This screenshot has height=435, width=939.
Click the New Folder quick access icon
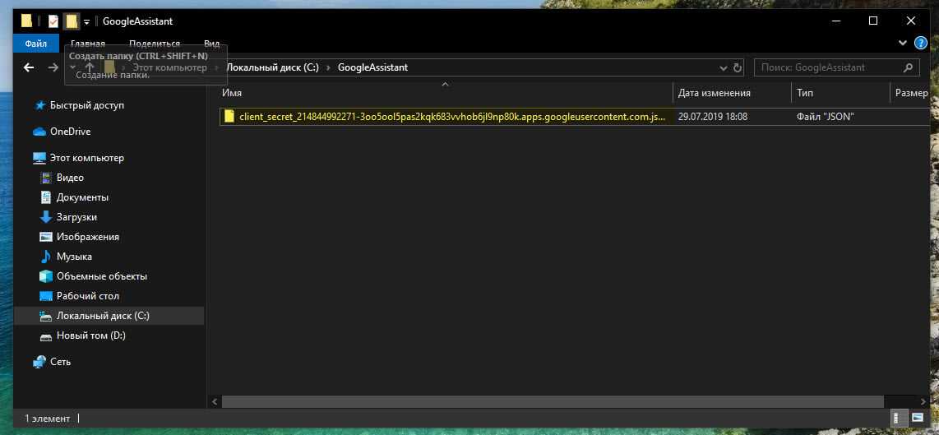(72, 21)
